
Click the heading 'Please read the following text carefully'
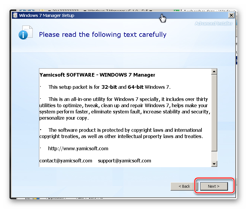click(x=103, y=35)
